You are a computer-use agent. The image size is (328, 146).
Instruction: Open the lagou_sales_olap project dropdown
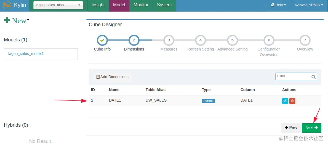pos(58,5)
